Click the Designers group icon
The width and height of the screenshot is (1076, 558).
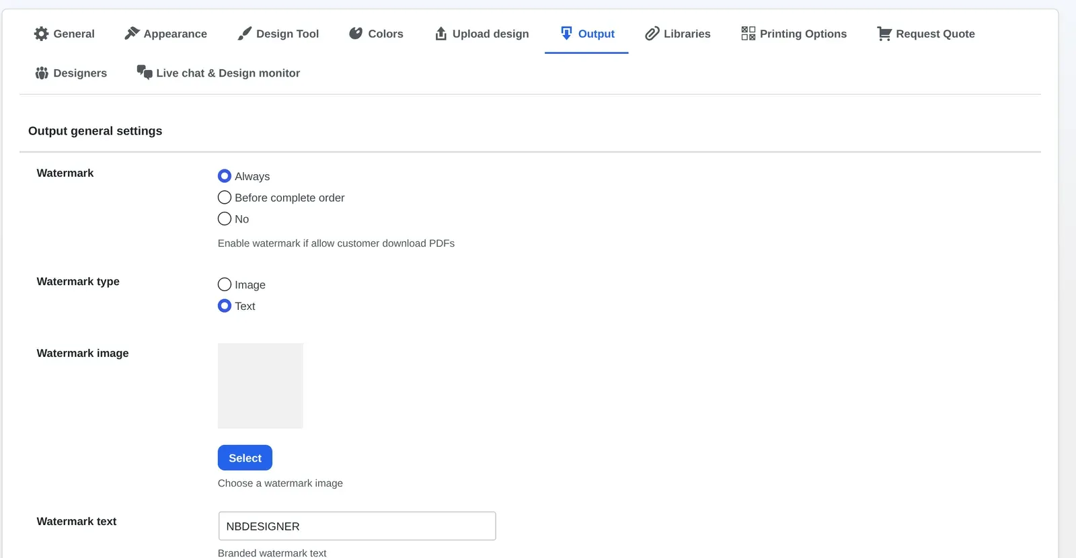coord(42,73)
